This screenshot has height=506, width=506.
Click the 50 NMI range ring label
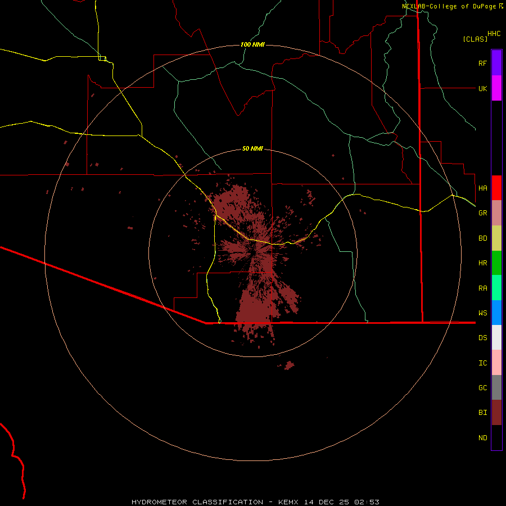pyautogui.click(x=252, y=148)
